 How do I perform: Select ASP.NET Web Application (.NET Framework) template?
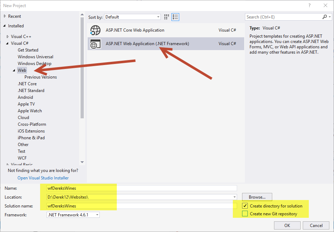tap(166, 44)
